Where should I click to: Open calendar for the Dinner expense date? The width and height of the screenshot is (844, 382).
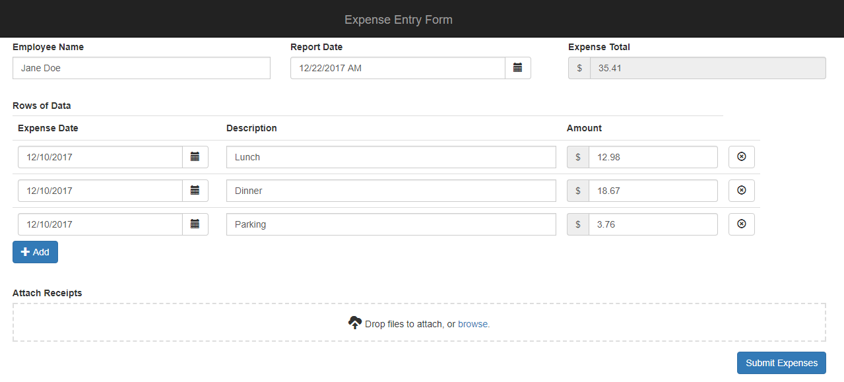195,191
